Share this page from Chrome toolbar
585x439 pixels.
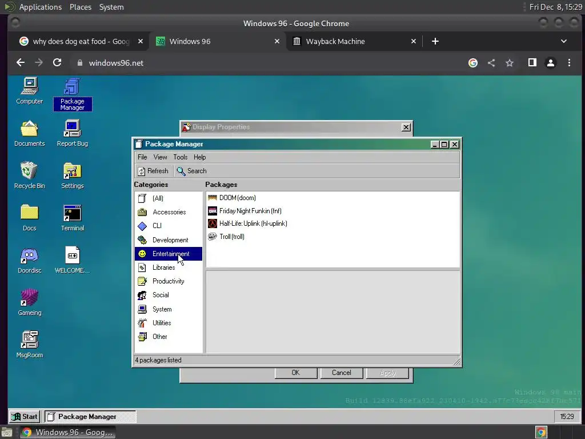pos(491,63)
